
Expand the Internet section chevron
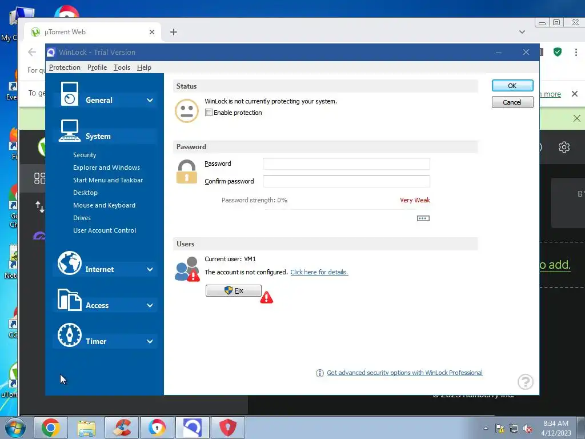tap(150, 270)
